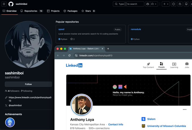Follow the sashimiboi user

[29, 84]
